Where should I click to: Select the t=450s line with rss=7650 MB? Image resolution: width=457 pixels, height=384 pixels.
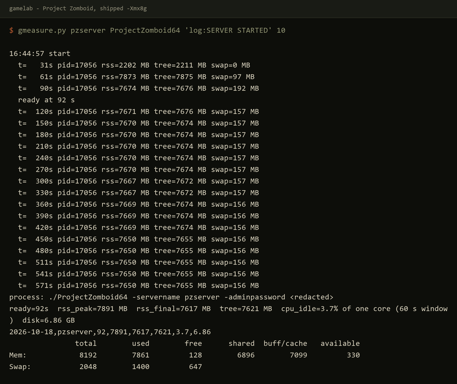click(138, 239)
